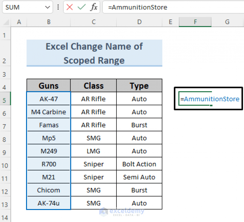244x222 pixels.
Task: Select column C header
Action: 93,22
